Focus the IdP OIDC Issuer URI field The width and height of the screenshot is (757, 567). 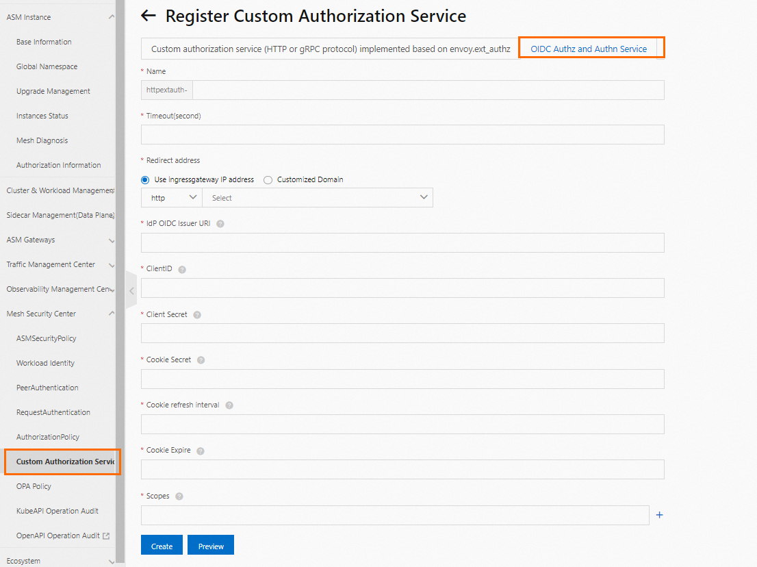point(402,242)
